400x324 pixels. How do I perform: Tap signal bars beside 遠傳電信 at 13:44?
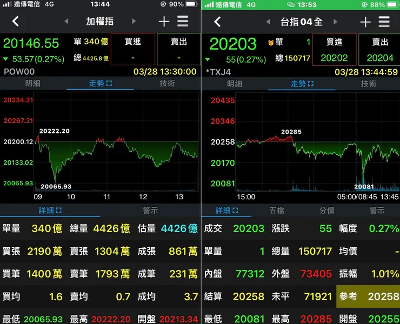tap(6, 4)
